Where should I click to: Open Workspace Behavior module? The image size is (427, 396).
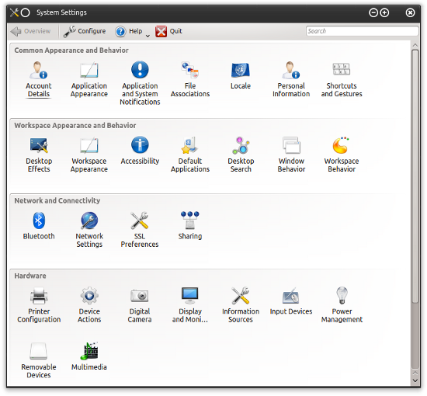(x=342, y=155)
